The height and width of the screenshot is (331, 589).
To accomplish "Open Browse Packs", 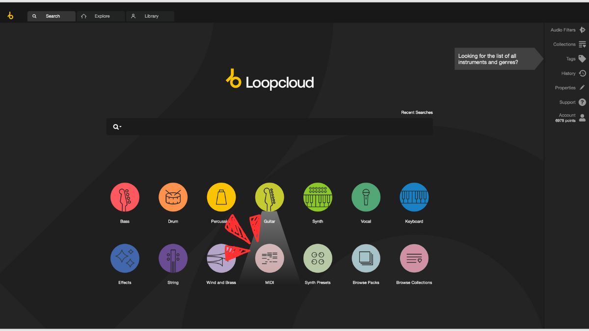I will (x=366, y=257).
